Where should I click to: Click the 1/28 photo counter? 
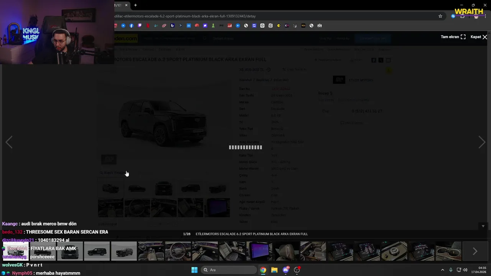pos(187,234)
